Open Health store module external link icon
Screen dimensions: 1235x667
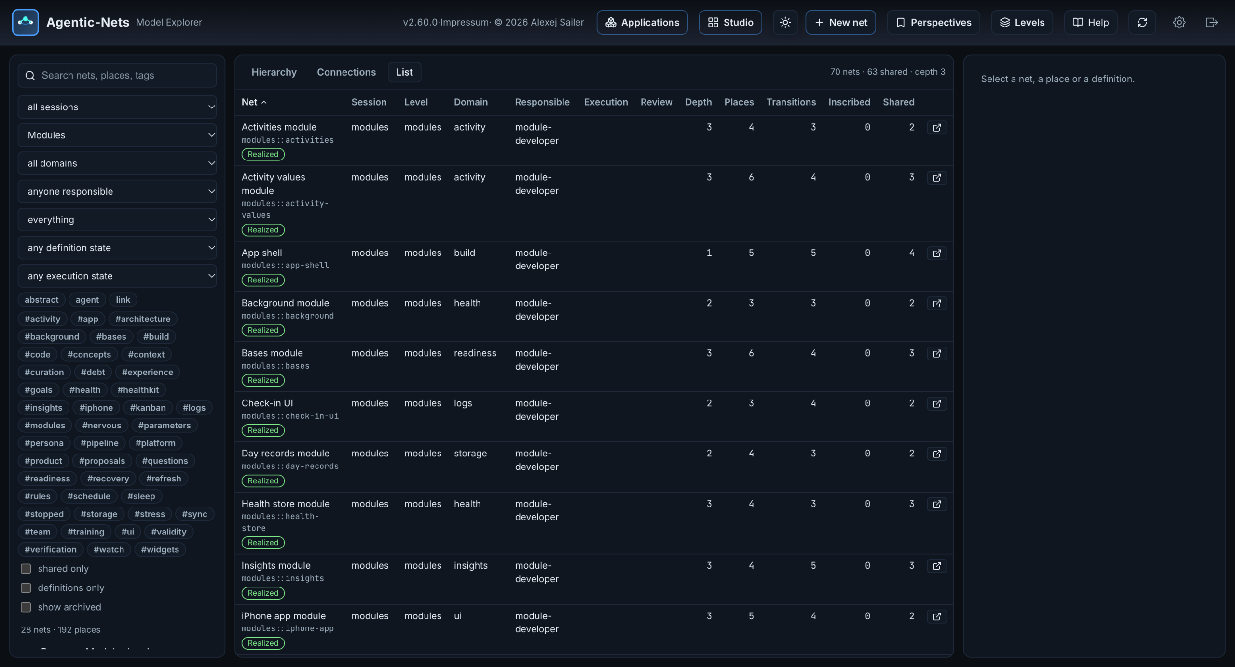pyautogui.click(x=936, y=504)
